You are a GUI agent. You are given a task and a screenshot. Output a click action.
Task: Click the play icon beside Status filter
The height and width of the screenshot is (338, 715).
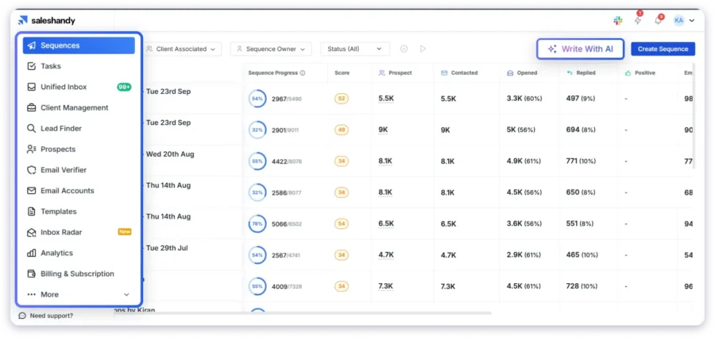click(423, 49)
